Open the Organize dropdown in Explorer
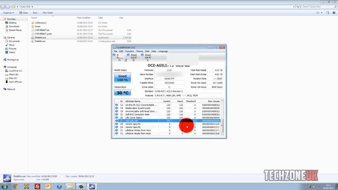 (x=8, y=13)
